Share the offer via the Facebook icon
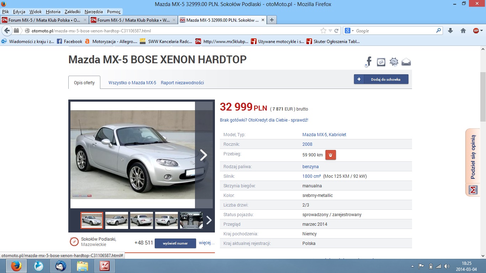This screenshot has height=273, width=486. [368, 62]
